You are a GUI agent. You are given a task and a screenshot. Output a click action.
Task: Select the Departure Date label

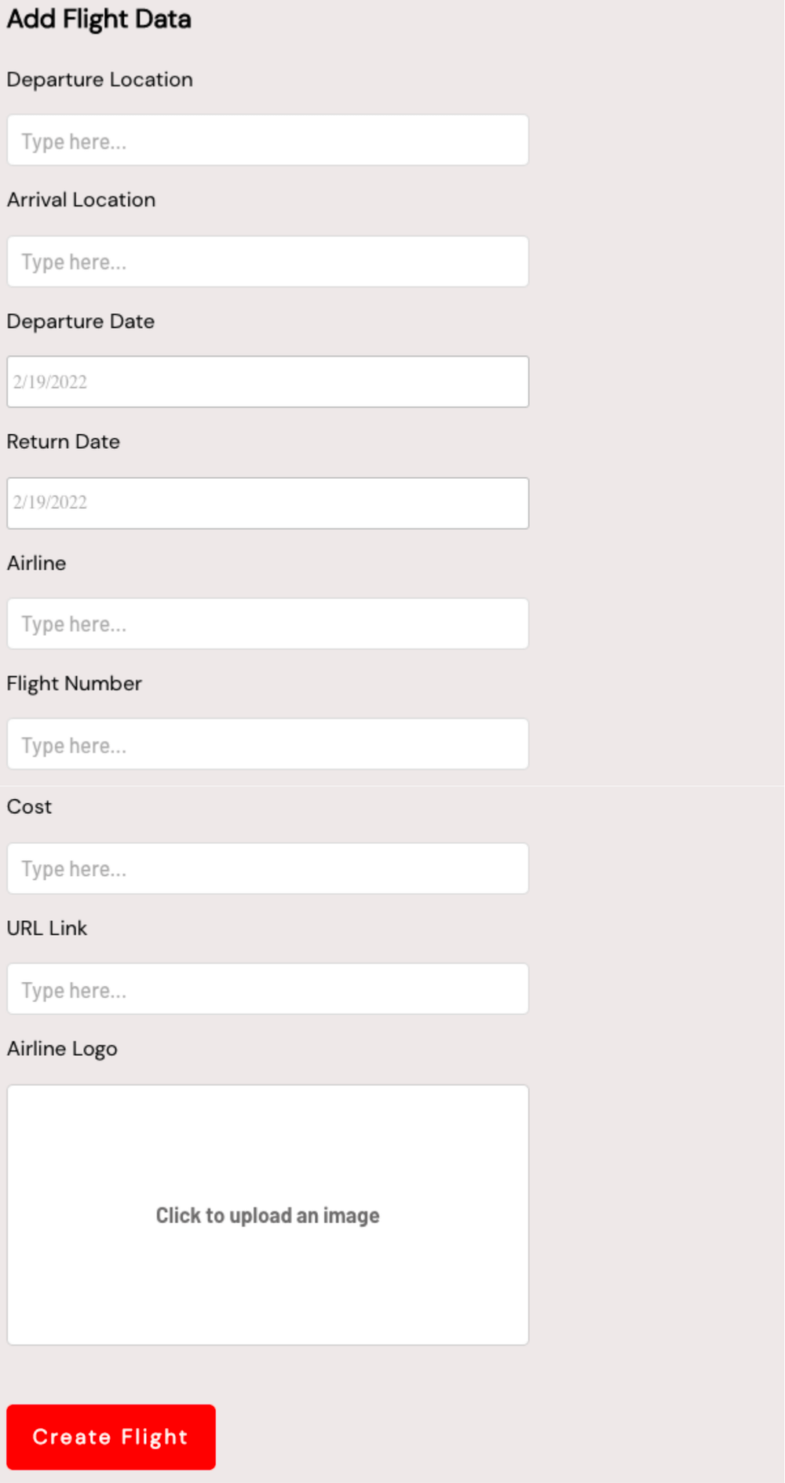[82, 321]
